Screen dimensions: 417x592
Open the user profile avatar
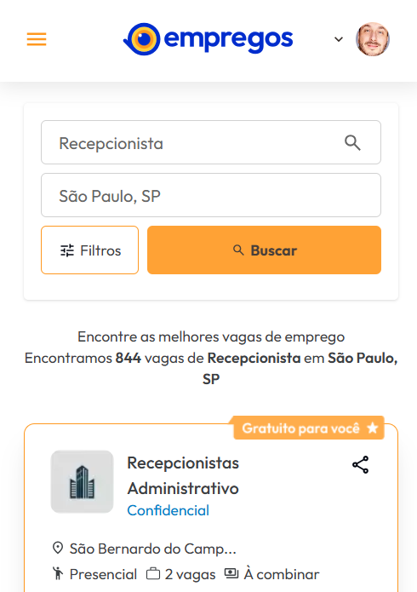click(x=373, y=39)
